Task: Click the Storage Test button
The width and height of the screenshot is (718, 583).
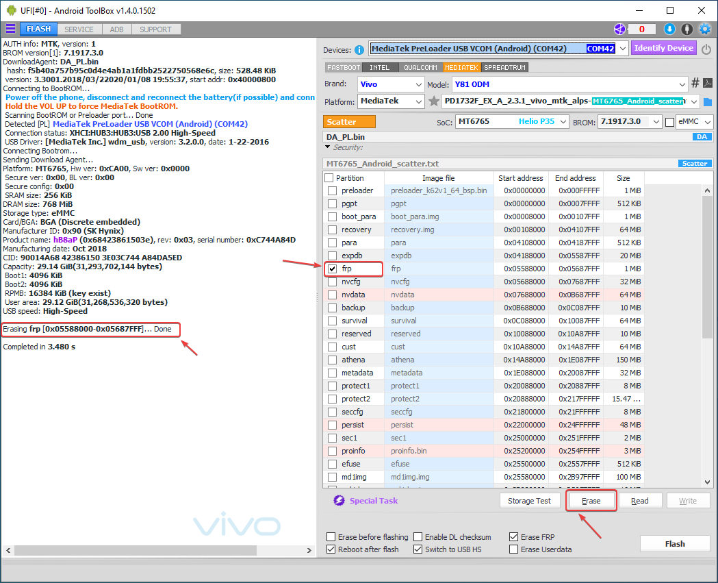Action: (x=529, y=501)
